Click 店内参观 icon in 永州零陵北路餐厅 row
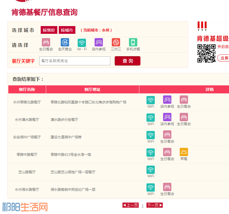The width and height of the screenshot is (229, 214). point(167,100)
